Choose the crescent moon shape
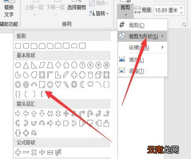The width and height of the screenshot is (191, 159). [x=82, y=84]
